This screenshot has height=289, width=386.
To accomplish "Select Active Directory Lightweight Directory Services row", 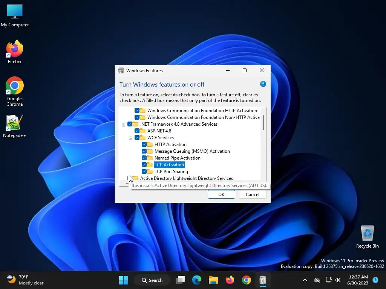I will 187,178.
